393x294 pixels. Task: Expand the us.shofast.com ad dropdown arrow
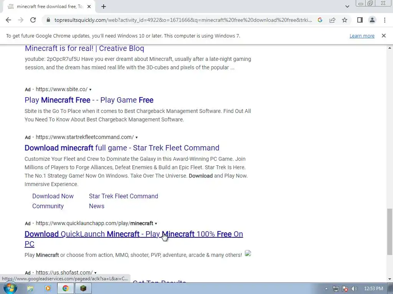pyautogui.click(x=95, y=273)
